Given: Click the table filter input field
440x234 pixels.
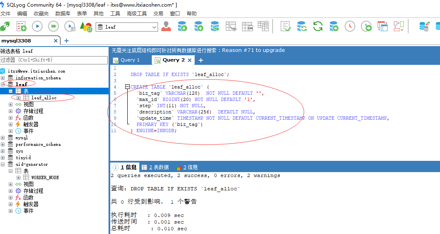Looking at the screenshot, I should pos(54,60).
